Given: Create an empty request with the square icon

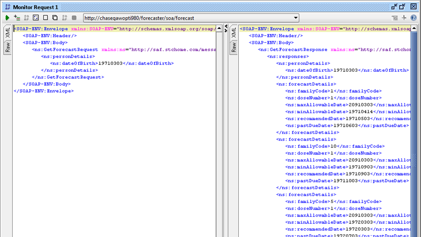Looking at the screenshot, I should 45,18.
